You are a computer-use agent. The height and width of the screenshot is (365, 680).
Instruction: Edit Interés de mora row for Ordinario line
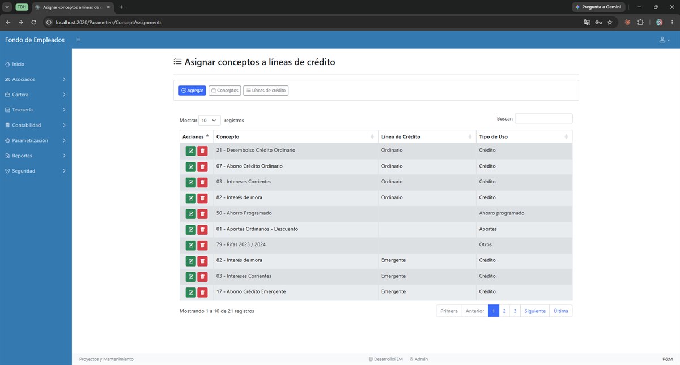pos(191,198)
